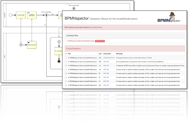Open EXT.150 link in violation row 7

[x=106, y=81]
